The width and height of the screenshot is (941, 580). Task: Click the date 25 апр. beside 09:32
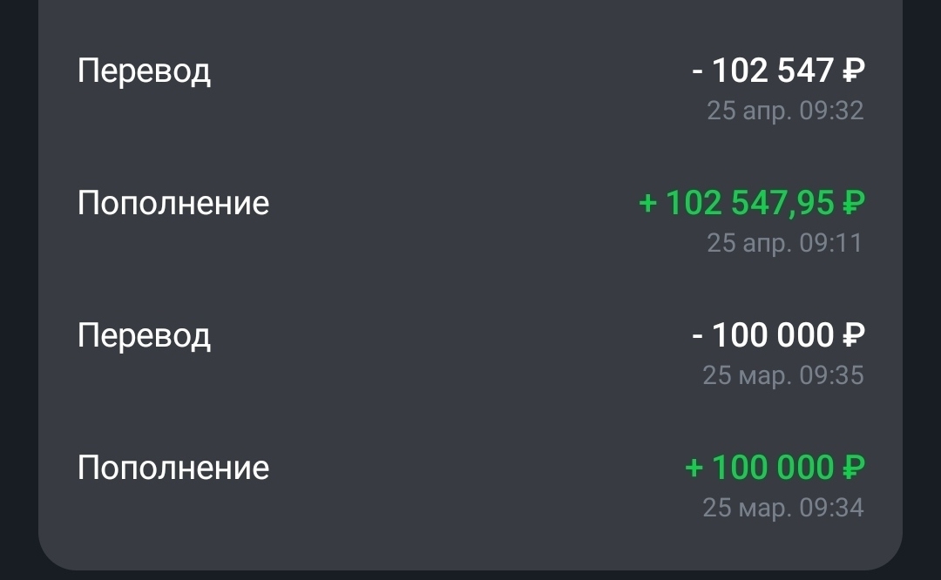coord(748,111)
